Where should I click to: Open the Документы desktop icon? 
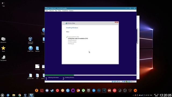coord(3,40)
